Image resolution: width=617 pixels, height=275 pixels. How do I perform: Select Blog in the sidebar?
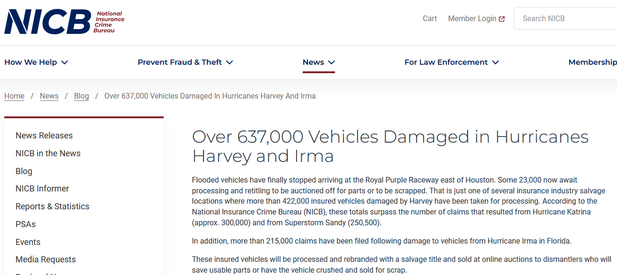coord(24,171)
